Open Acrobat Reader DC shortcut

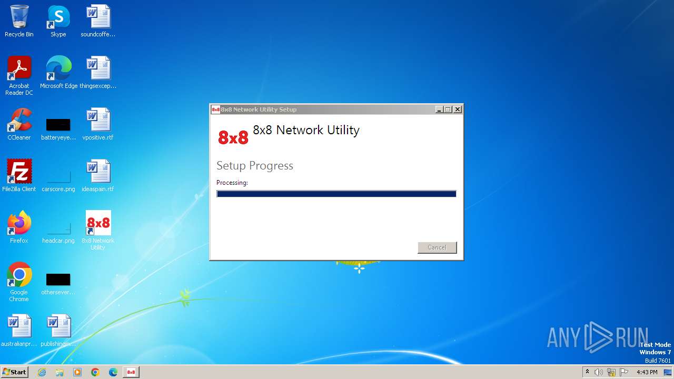(x=19, y=75)
